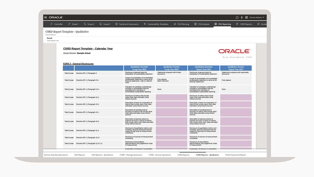Click the Sustainability Templates tab icon
Viewport: 314px width, 177px height.
pos(145,24)
